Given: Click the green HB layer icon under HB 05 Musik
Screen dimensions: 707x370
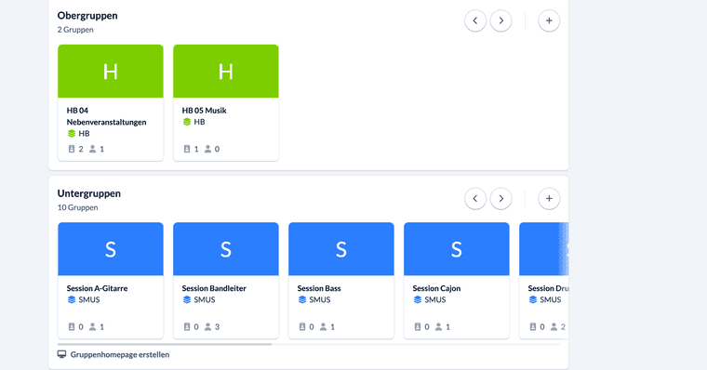Looking at the screenshot, I should coord(187,122).
